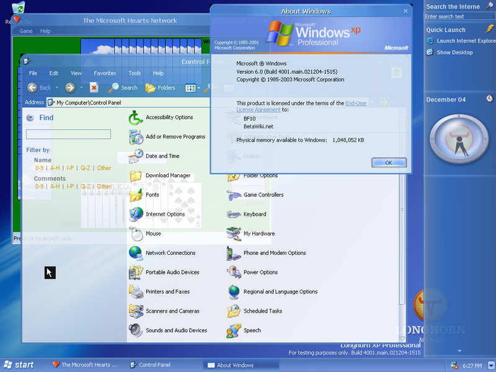Viewport: 496px width, 372px height.
Task: Click the Quick Launch lightning icon
Action: pos(490,29)
